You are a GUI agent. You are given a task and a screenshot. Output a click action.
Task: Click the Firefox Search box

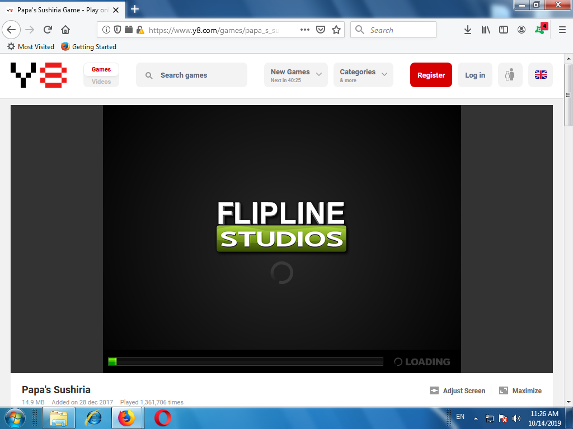click(393, 30)
